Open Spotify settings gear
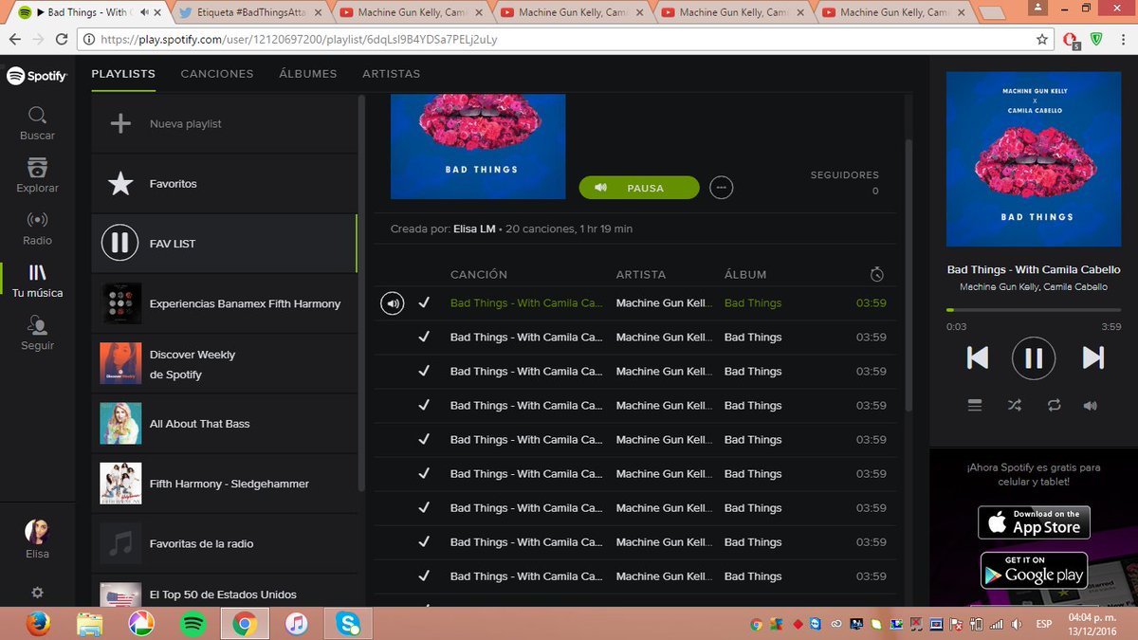Viewport: 1138px width, 640px height. pyautogui.click(x=37, y=593)
